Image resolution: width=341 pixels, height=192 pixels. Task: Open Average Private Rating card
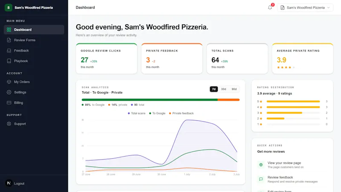point(303,58)
